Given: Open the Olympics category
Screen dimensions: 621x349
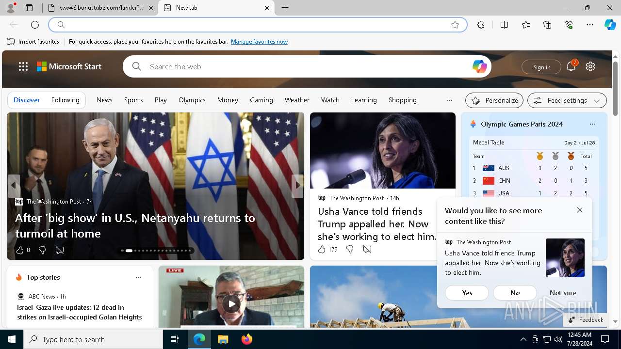Looking at the screenshot, I should coord(192,100).
